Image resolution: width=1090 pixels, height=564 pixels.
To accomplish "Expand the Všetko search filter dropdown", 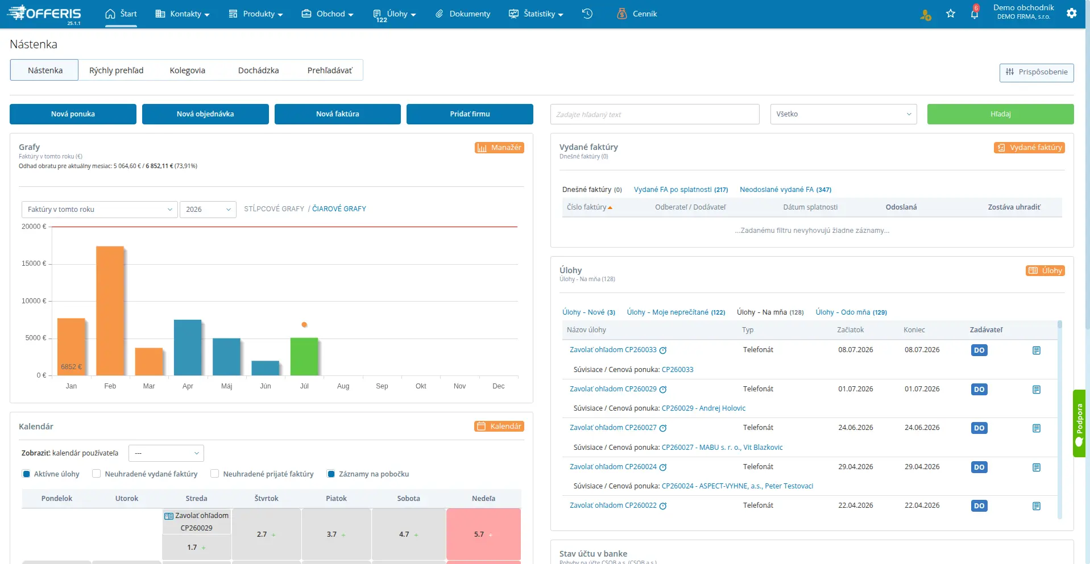I will point(844,114).
